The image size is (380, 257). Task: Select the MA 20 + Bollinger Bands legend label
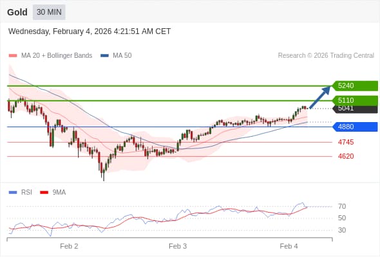pyautogui.click(x=57, y=56)
